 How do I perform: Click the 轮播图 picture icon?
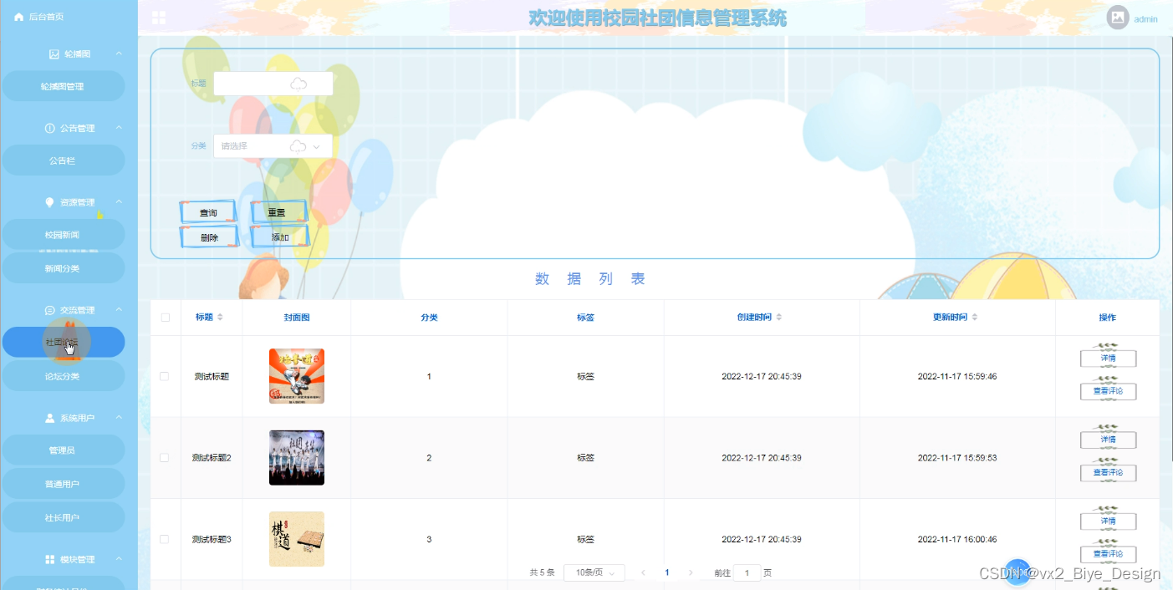[54, 54]
